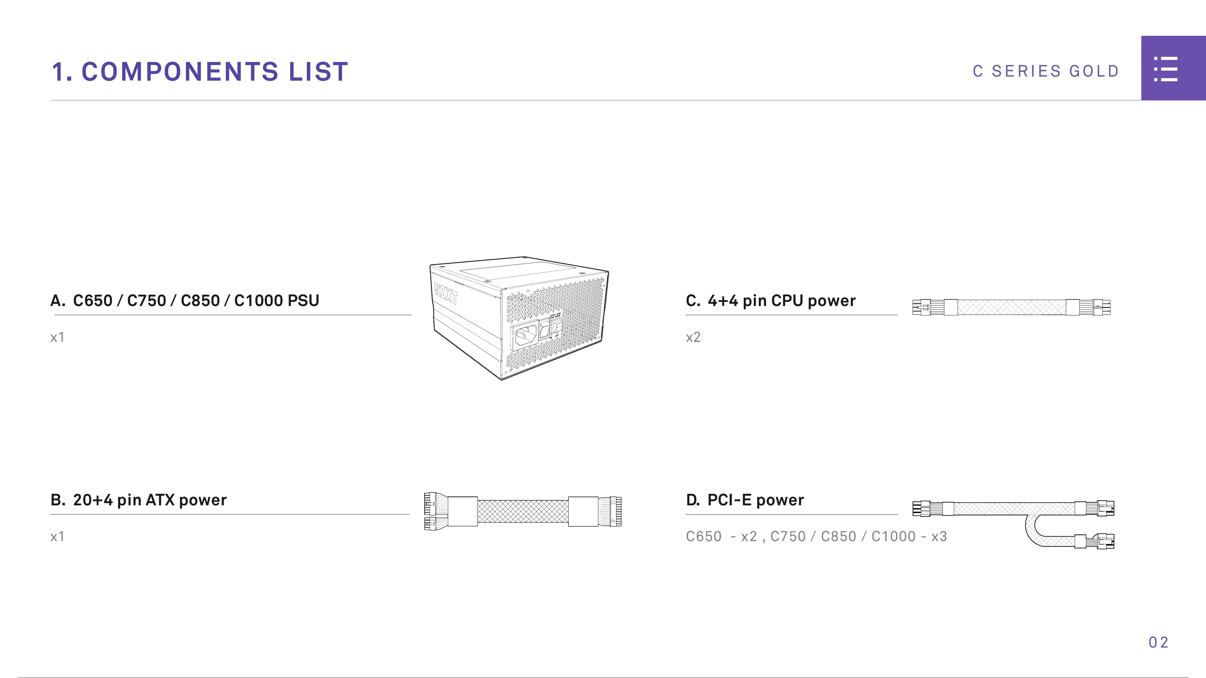Open the purple table of contents menu icon
This screenshot has height=678, width=1206.
coord(1173,68)
